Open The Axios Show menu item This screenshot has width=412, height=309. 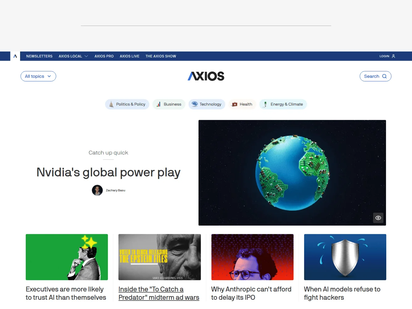click(x=161, y=56)
